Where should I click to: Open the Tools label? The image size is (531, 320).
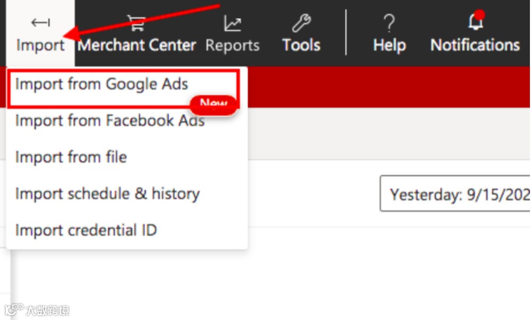click(x=301, y=45)
